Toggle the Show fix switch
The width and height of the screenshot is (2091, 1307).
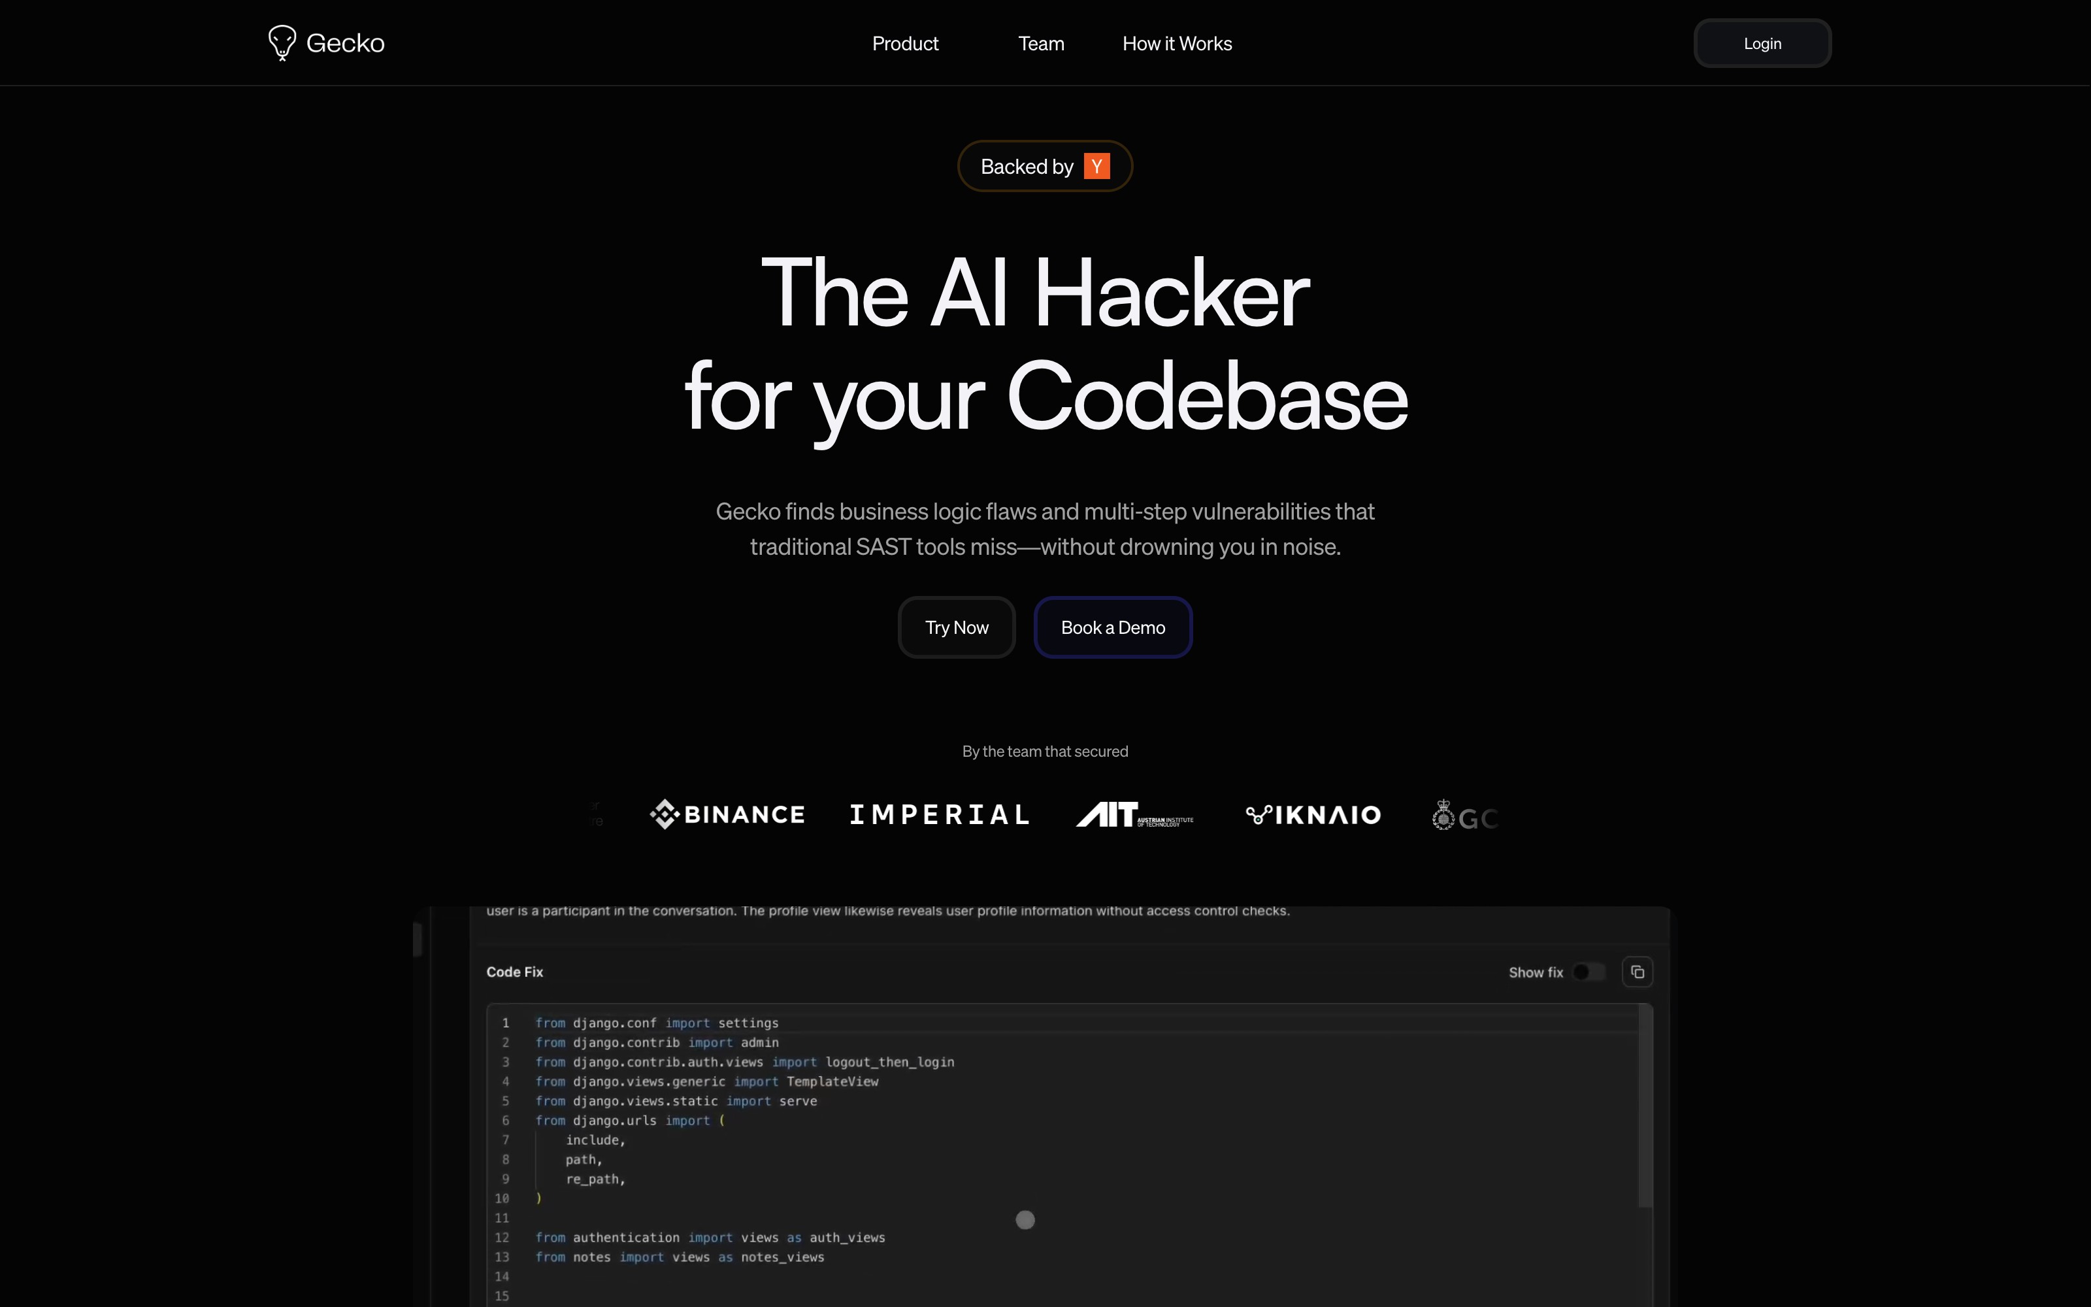[x=1588, y=972]
